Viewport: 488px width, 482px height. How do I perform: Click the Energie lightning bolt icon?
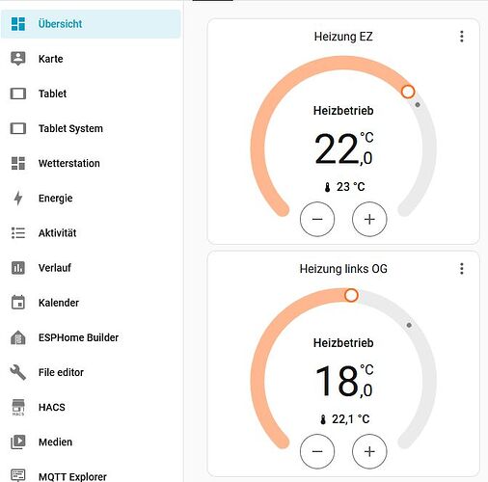[x=18, y=198]
